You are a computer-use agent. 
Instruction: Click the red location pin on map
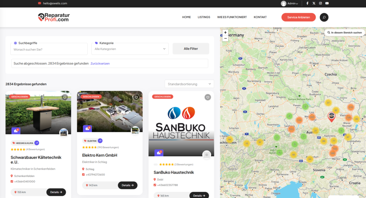(332, 116)
